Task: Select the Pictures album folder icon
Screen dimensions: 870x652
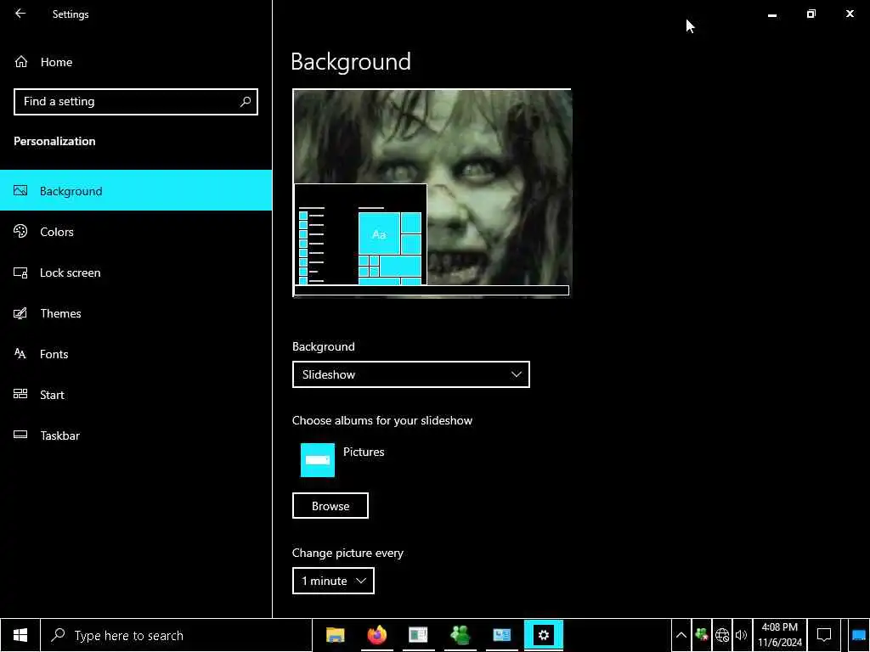Action: click(x=318, y=459)
